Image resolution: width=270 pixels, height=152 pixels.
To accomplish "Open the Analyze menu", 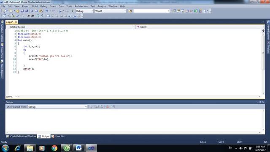I will coord(102,6).
